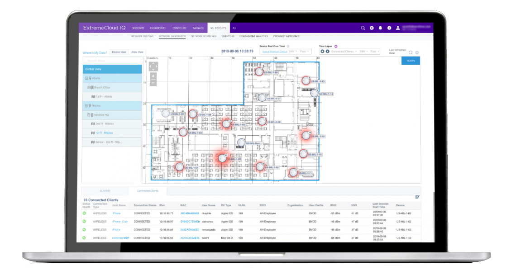516x275 pixels.
Task: Open Device Trail 24H duration dropdown
Action: (293, 51)
